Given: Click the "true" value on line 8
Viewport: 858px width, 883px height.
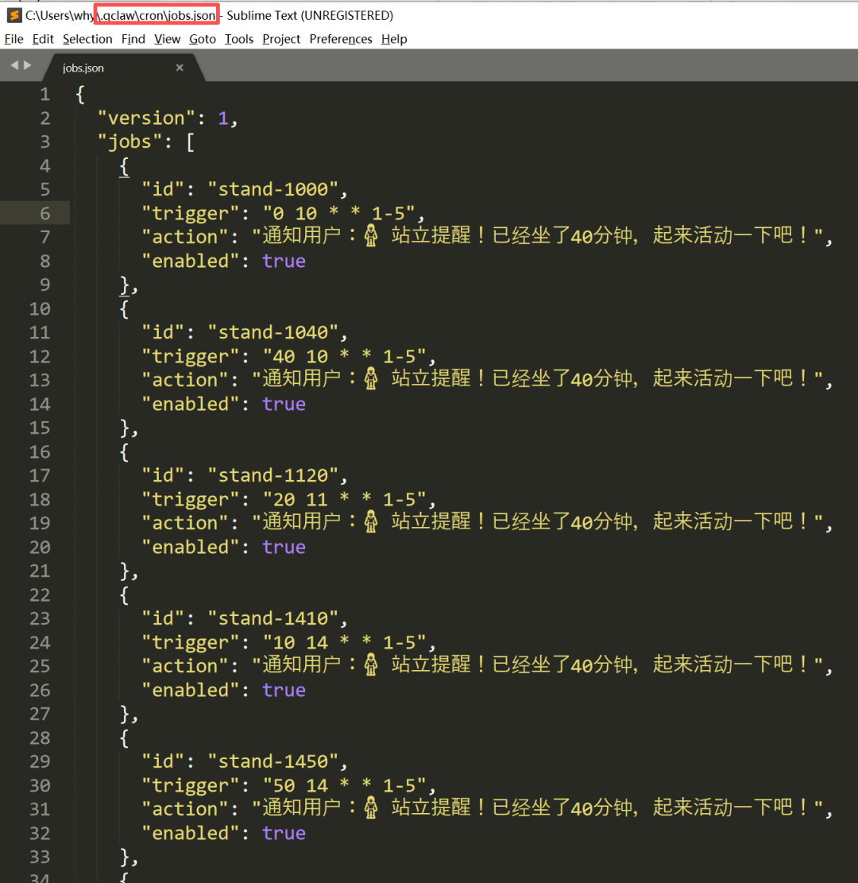Looking at the screenshot, I should tap(284, 261).
